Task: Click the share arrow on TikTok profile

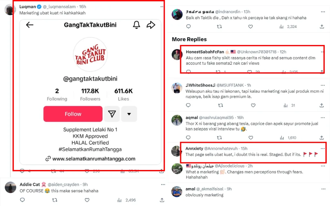Action: (x=151, y=25)
